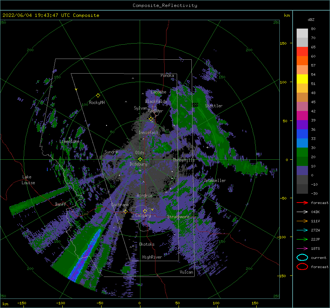
Task: Click the Banff label on map
Action: 60,204
